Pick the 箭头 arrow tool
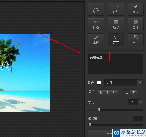Viewport: 146px width, 137px height. pos(135,9)
